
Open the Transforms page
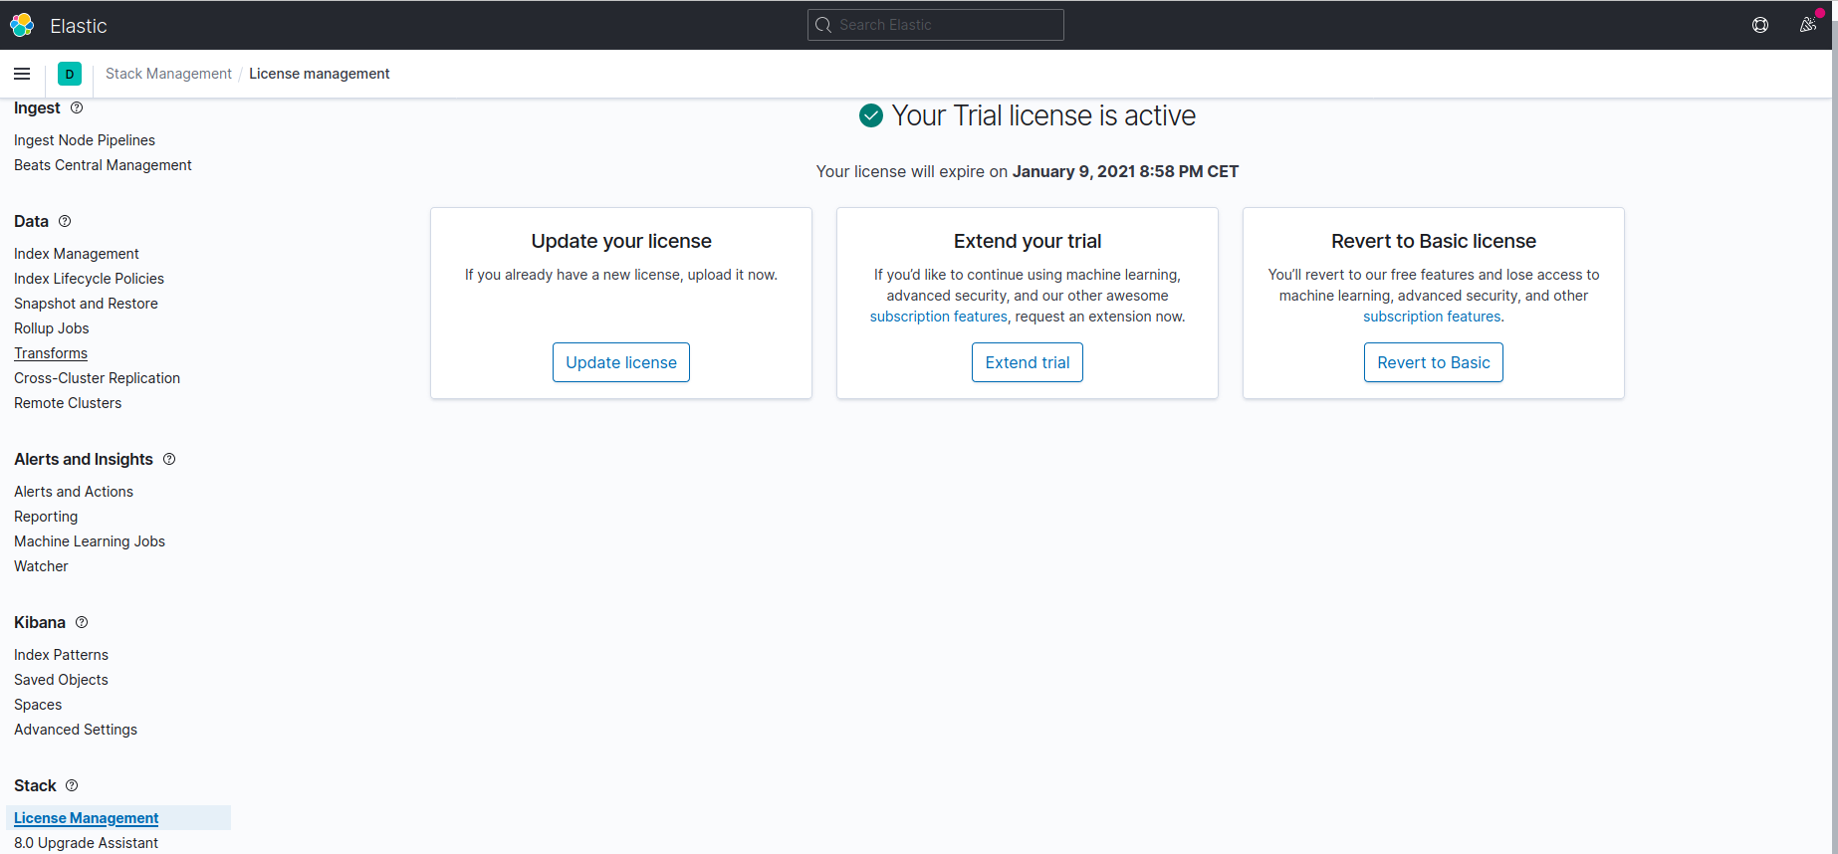[x=51, y=353]
